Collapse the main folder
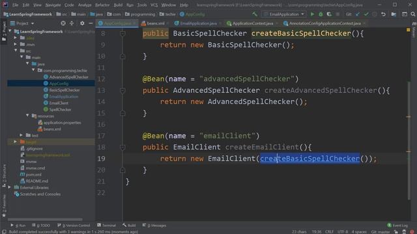The image size is (417, 234). click(22, 57)
